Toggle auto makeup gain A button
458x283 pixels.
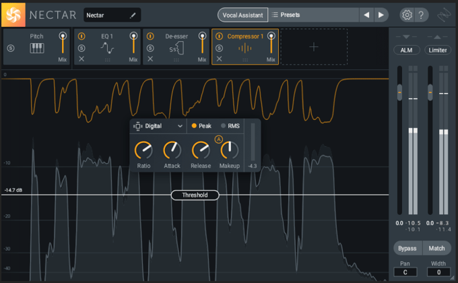(218, 139)
